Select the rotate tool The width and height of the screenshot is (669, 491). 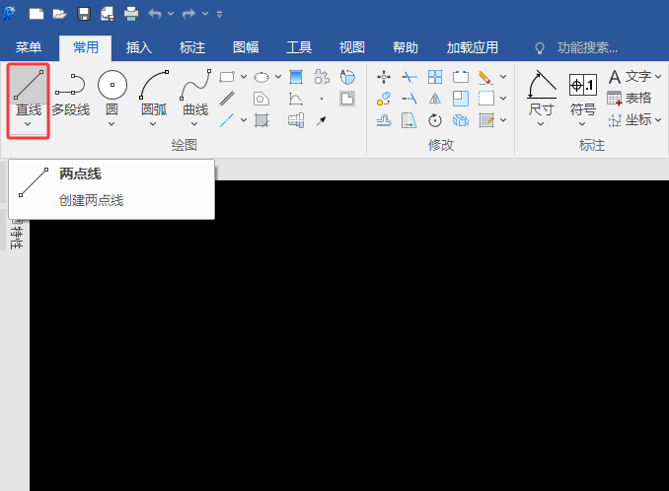point(435,120)
